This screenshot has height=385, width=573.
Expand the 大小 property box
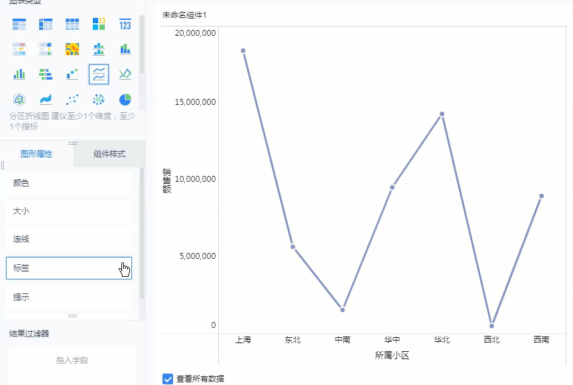tap(69, 211)
